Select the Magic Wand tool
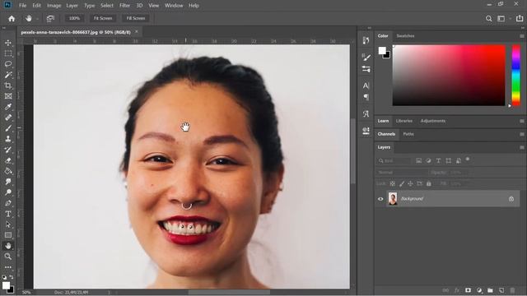Viewport: 527px width, 296px height. point(8,75)
